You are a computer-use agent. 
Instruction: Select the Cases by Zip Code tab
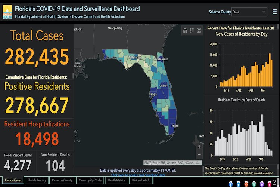90,180
